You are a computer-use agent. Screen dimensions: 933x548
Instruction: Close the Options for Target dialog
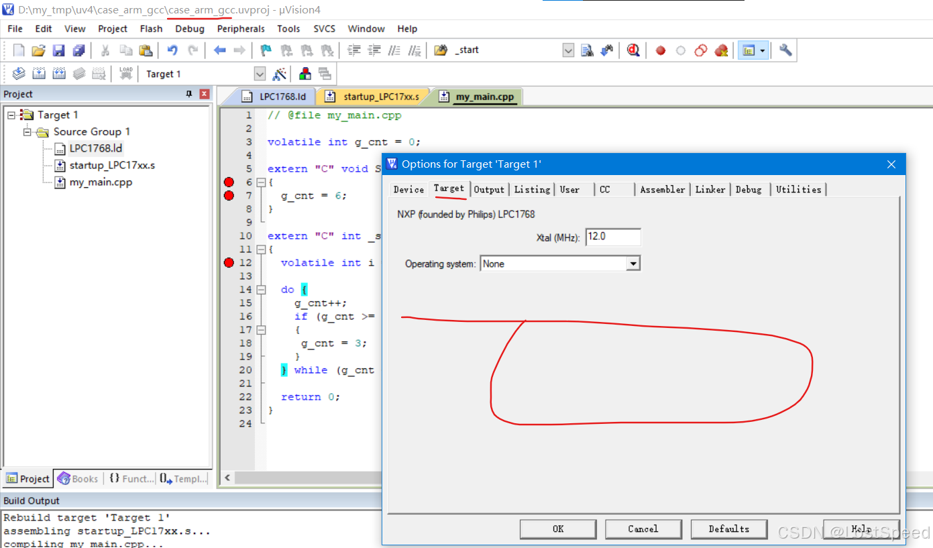[891, 164]
